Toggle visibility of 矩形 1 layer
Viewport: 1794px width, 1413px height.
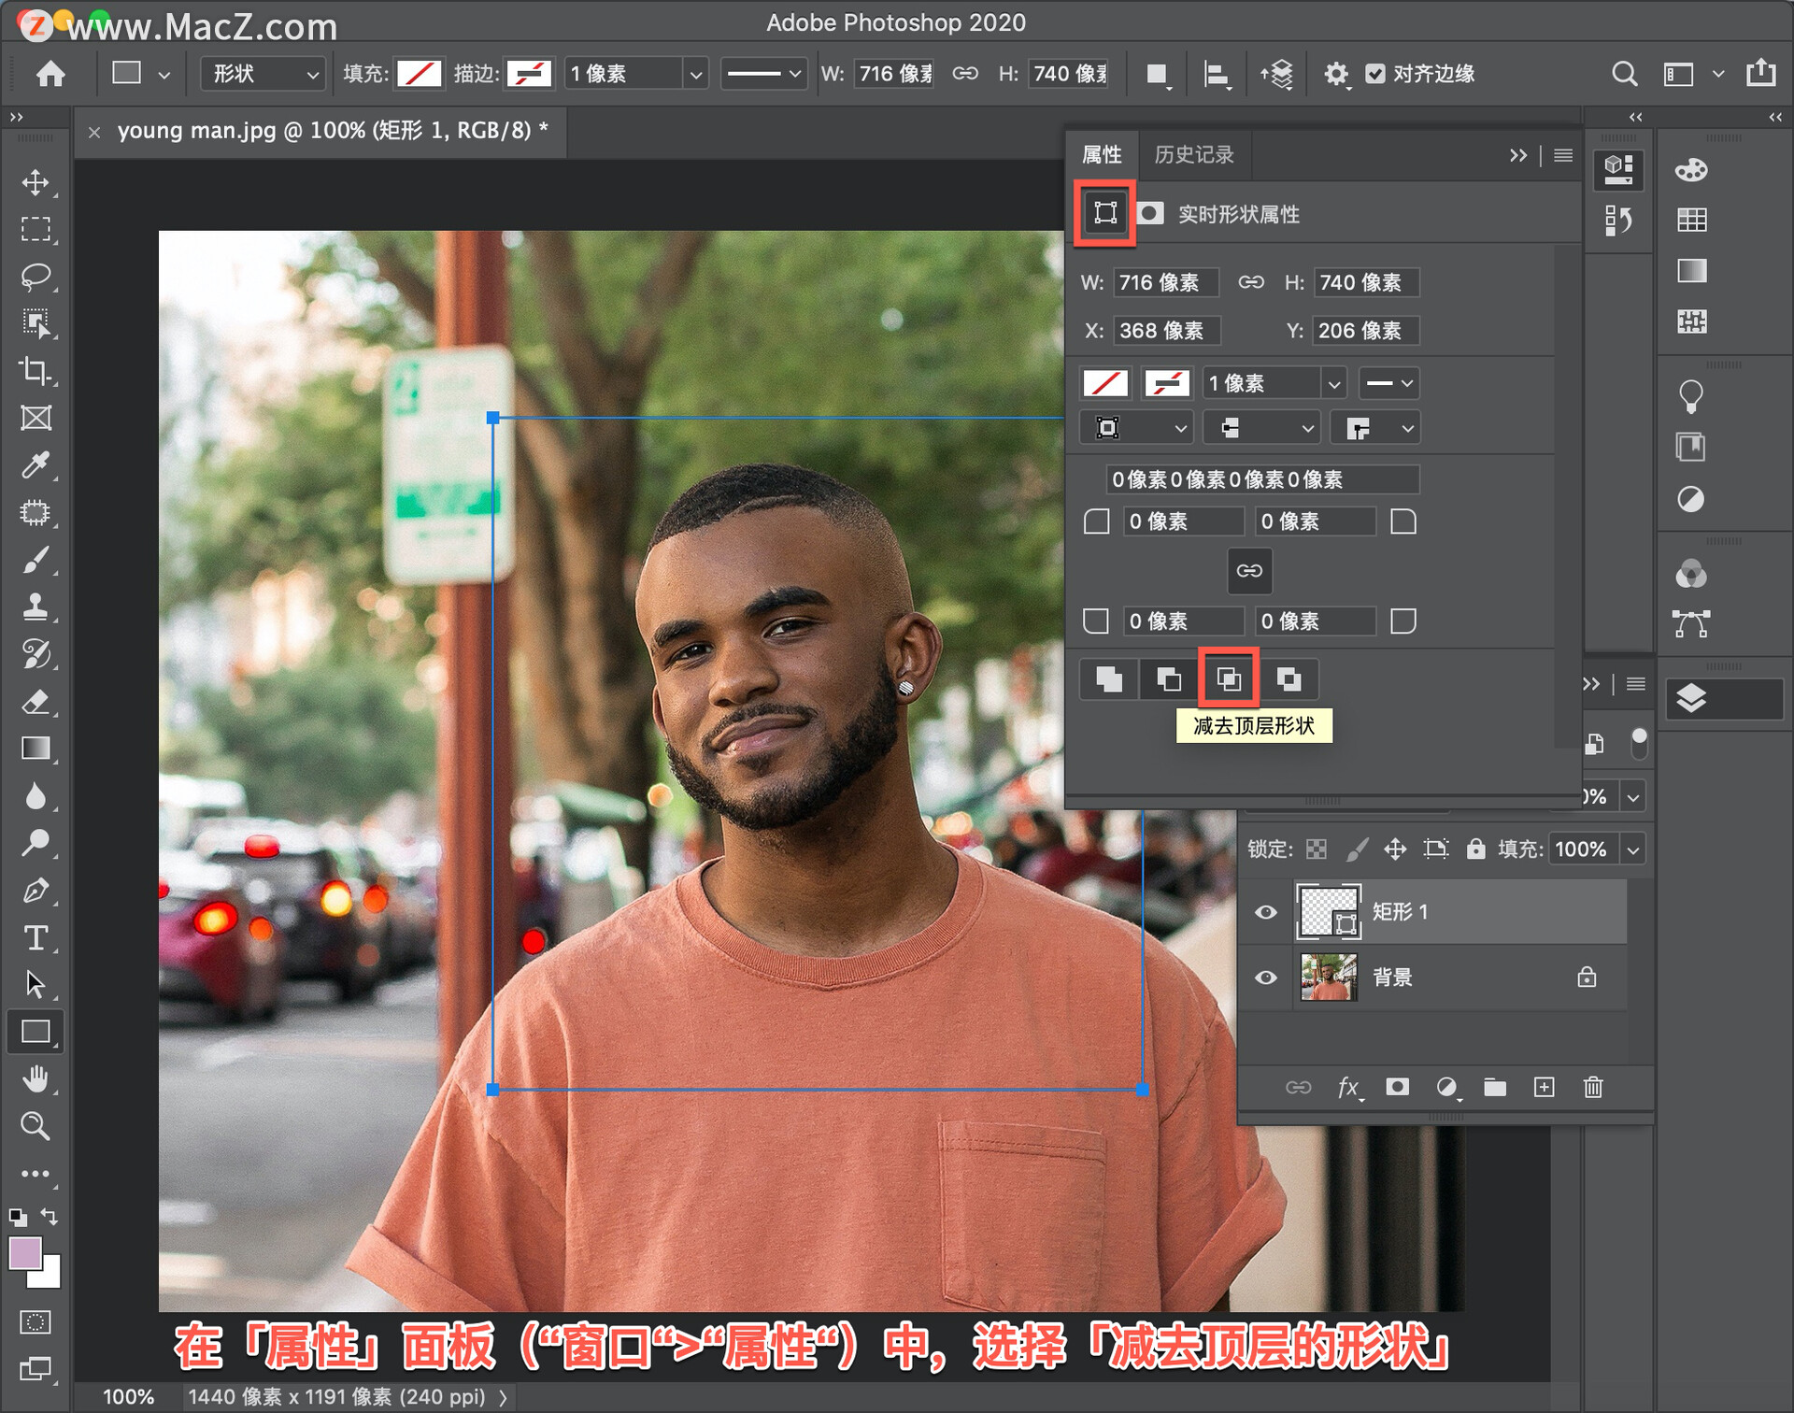pos(1264,907)
